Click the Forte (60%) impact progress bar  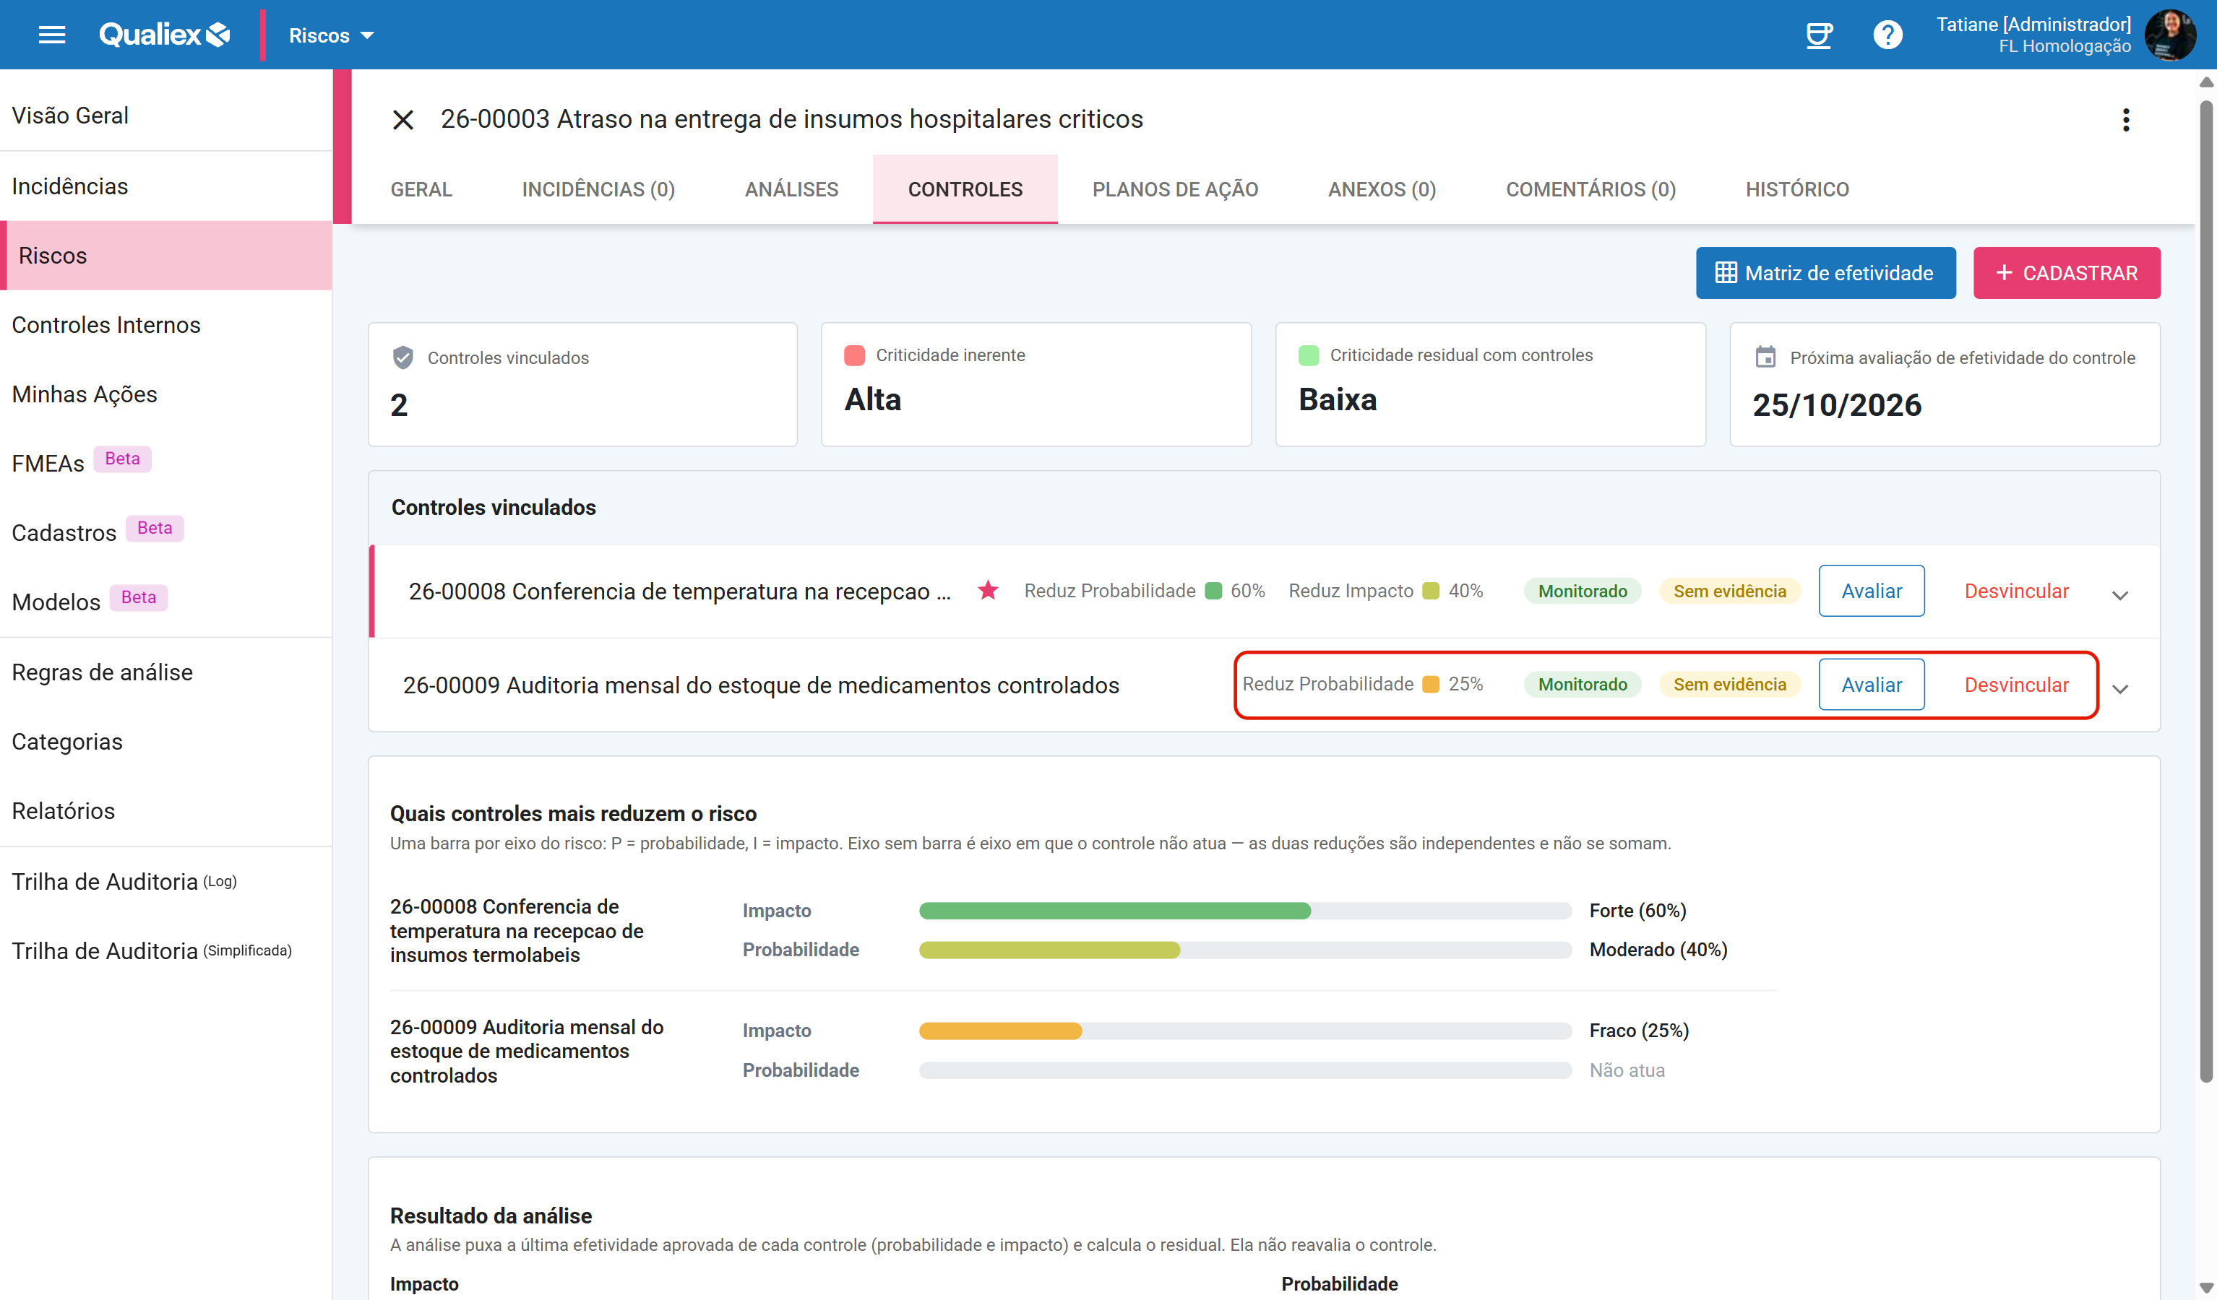1245,910
